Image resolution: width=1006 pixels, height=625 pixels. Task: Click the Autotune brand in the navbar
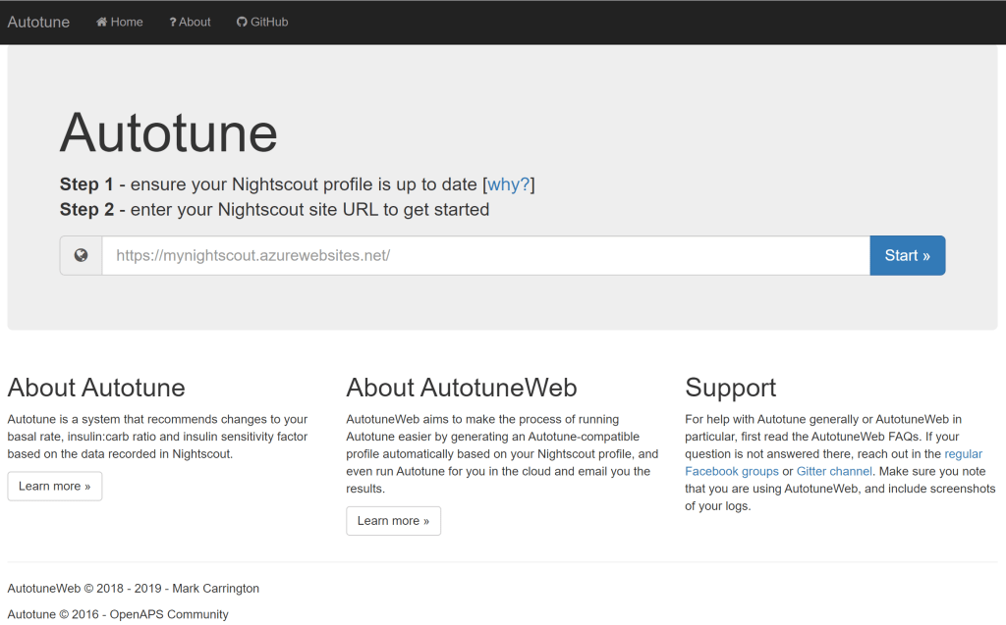[x=38, y=22]
